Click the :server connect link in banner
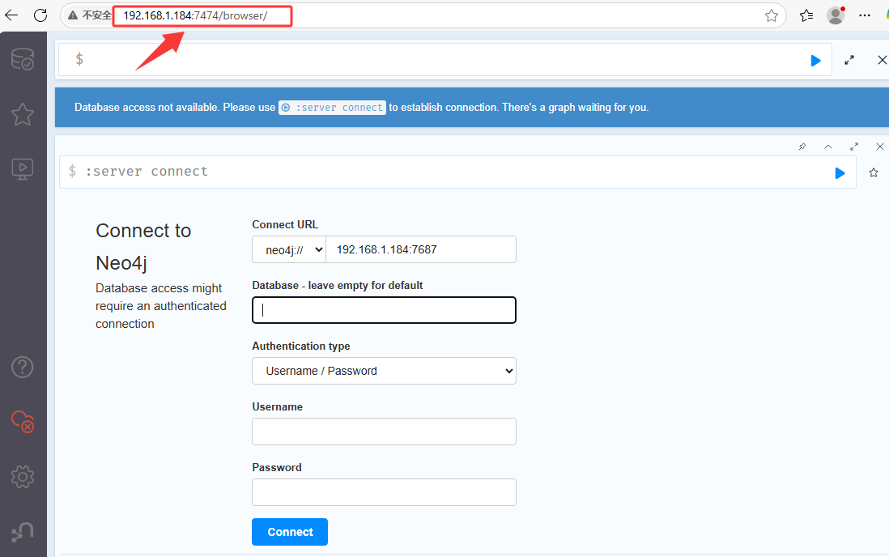889x557 pixels. (332, 108)
